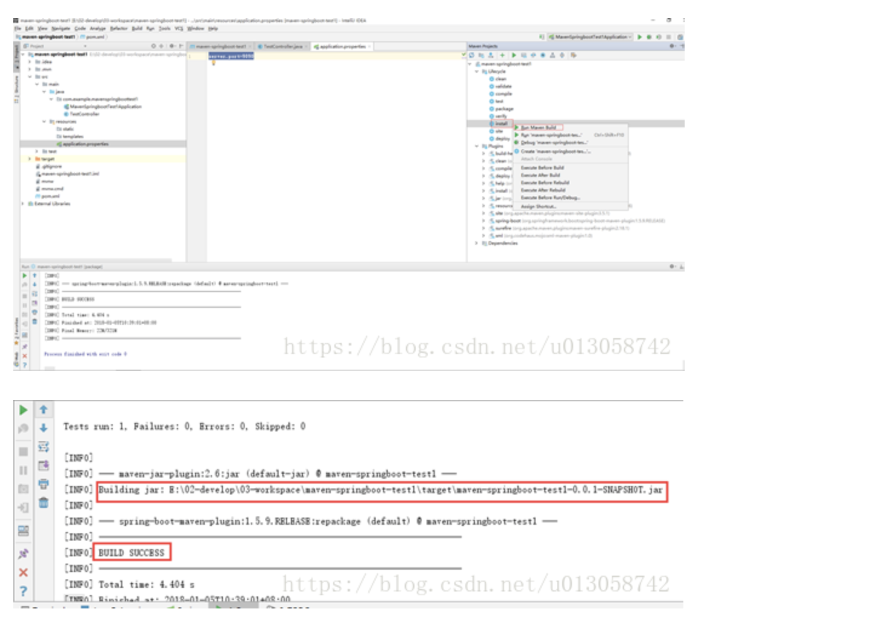This screenshot has width=870, height=623.
Task: Expand target folder in project tree
Action: coord(30,159)
